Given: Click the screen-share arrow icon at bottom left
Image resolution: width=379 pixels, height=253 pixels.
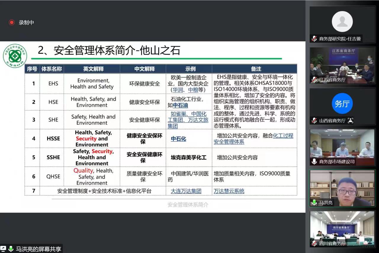Looking at the screenshot, I should 3,249.
